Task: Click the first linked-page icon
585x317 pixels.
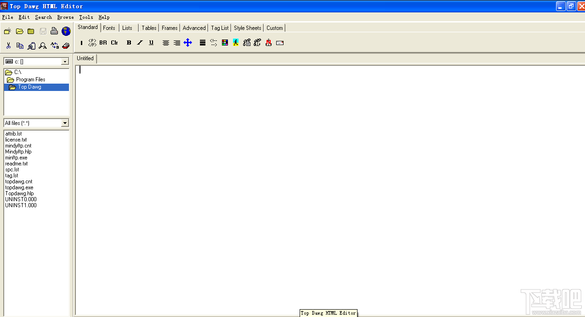Action: coord(247,43)
